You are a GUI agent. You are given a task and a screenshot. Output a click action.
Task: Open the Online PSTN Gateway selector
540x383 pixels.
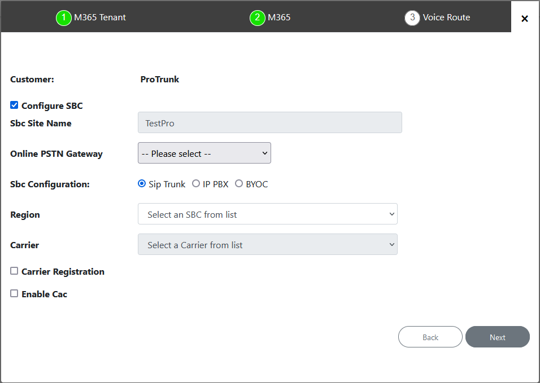tap(204, 153)
